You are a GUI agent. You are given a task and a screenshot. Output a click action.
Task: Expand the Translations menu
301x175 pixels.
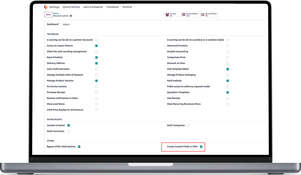tap(113, 7)
